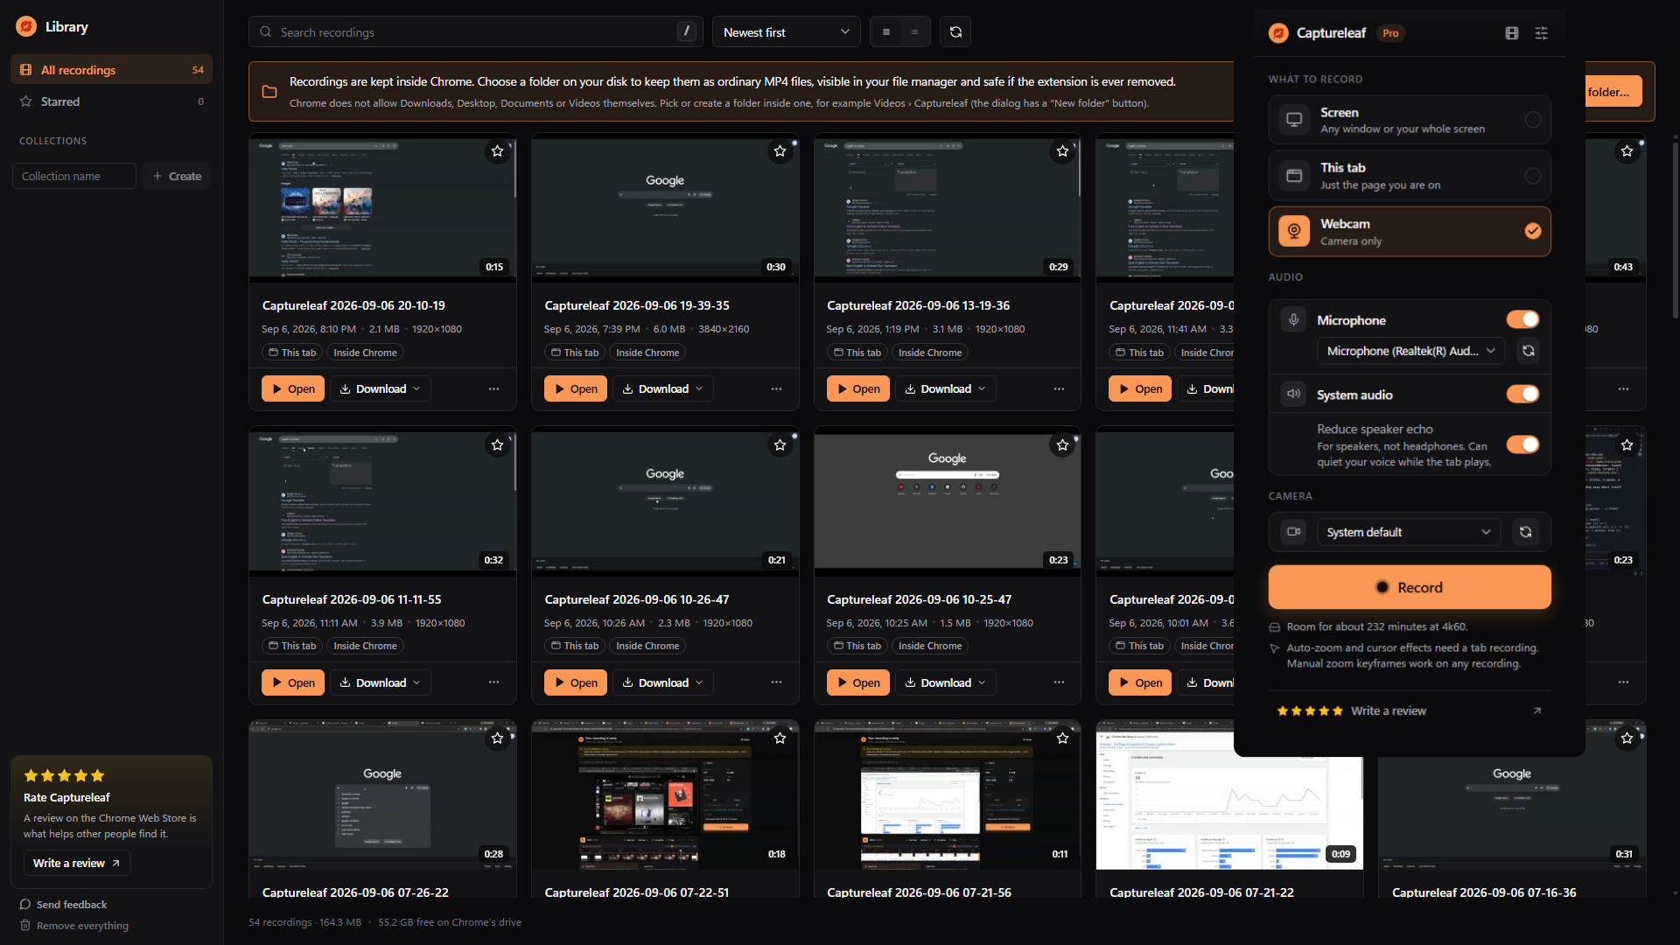Send feedback from the sidebar
Screen dimensions: 1680x945
[63, 905]
